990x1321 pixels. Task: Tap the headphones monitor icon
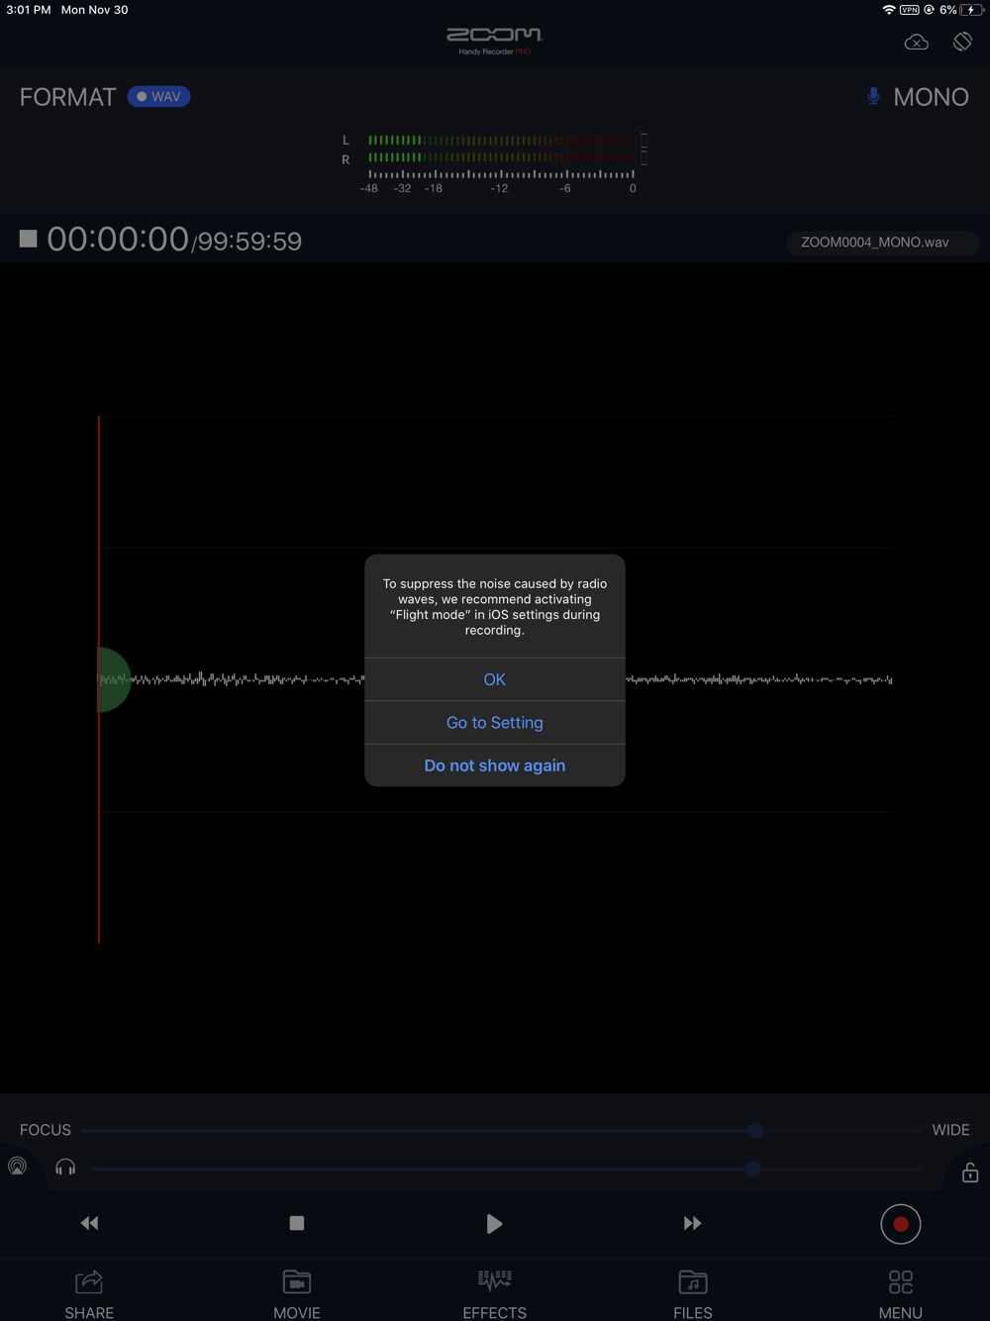(65, 1168)
